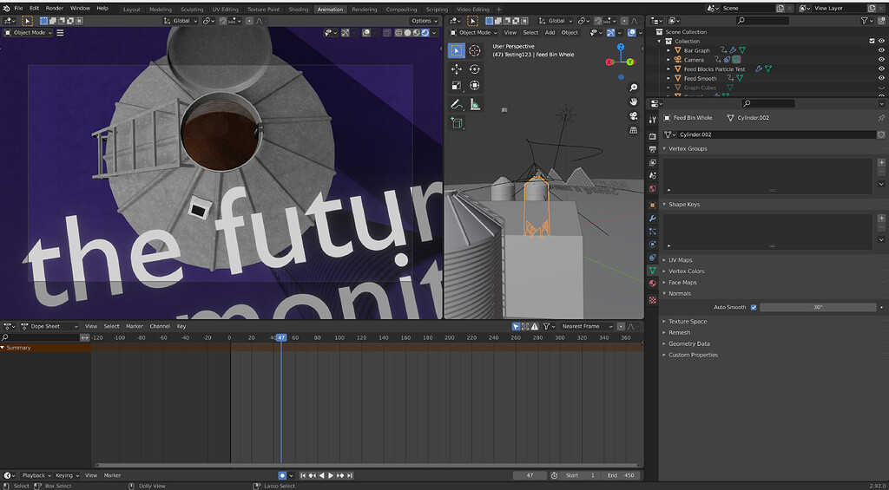The image size is (889, 490).
Task: Toggle Collection visibility eye icon
Action: tap(881, 41)
